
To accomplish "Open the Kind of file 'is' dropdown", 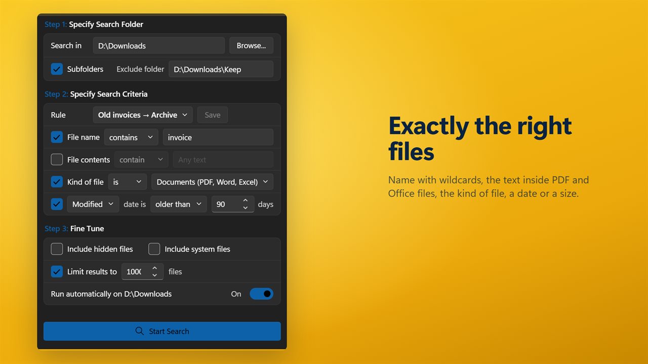I will [x=128, y=182].
